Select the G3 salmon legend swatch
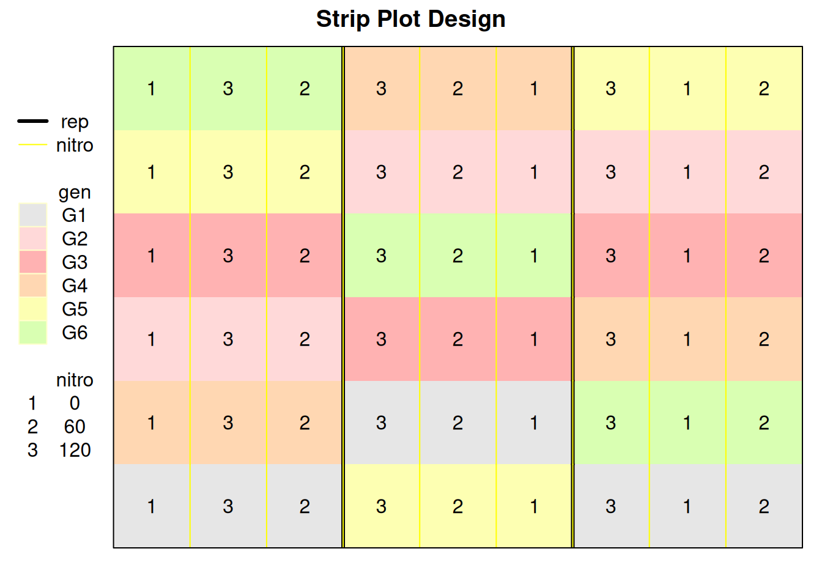The height and width of the screenshot is (587, 822). [x=33, y=262]
